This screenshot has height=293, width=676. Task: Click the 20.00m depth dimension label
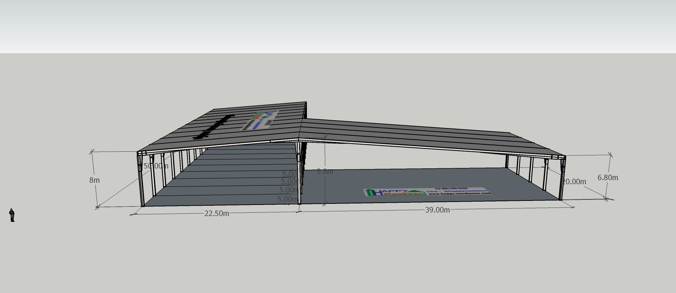574,182
